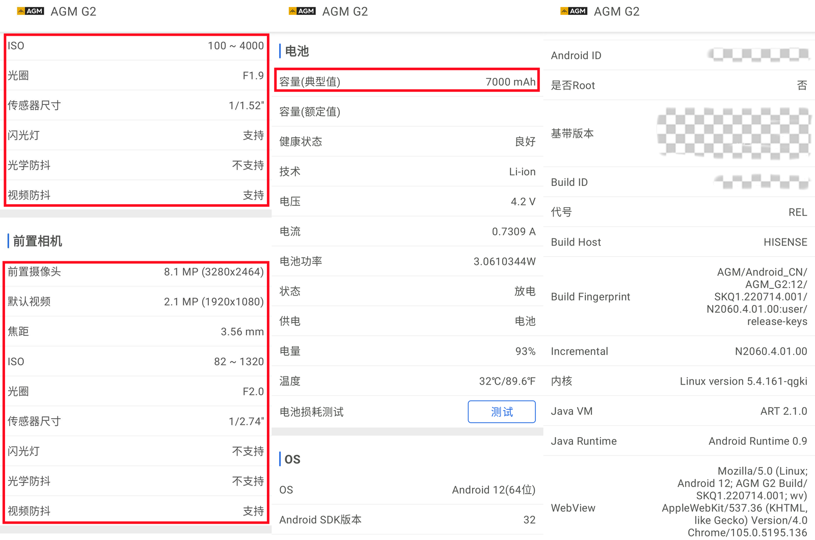Click the AGM logo in the middle panel header
This screenshot has height=540, width=815.
pos(302,11)
